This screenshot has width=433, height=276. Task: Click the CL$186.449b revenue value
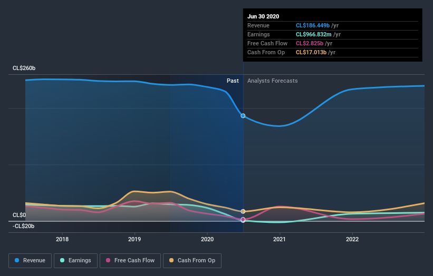tap(313, 25)
